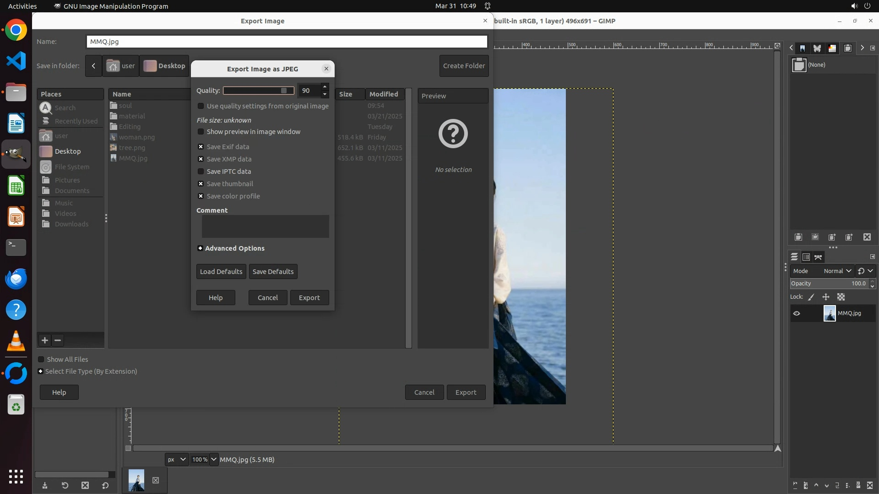Toggle Show preview in image window
879x494 pixels.
(201, 132)
